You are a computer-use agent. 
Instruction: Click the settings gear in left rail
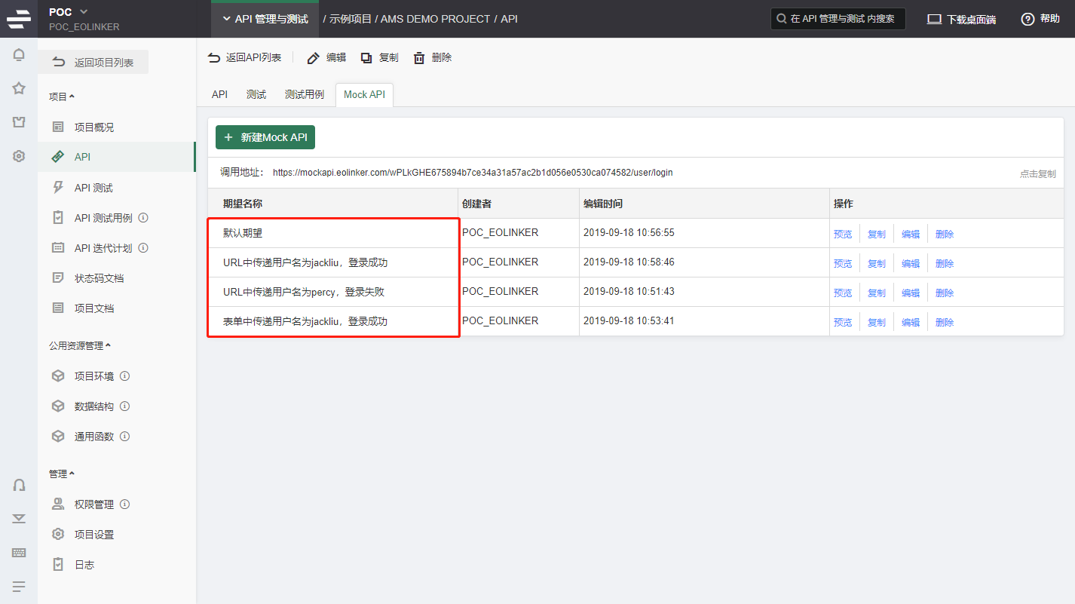coord(19,156)
